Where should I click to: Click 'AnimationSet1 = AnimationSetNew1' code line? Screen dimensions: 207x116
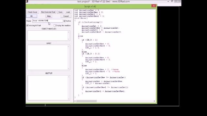105,91
